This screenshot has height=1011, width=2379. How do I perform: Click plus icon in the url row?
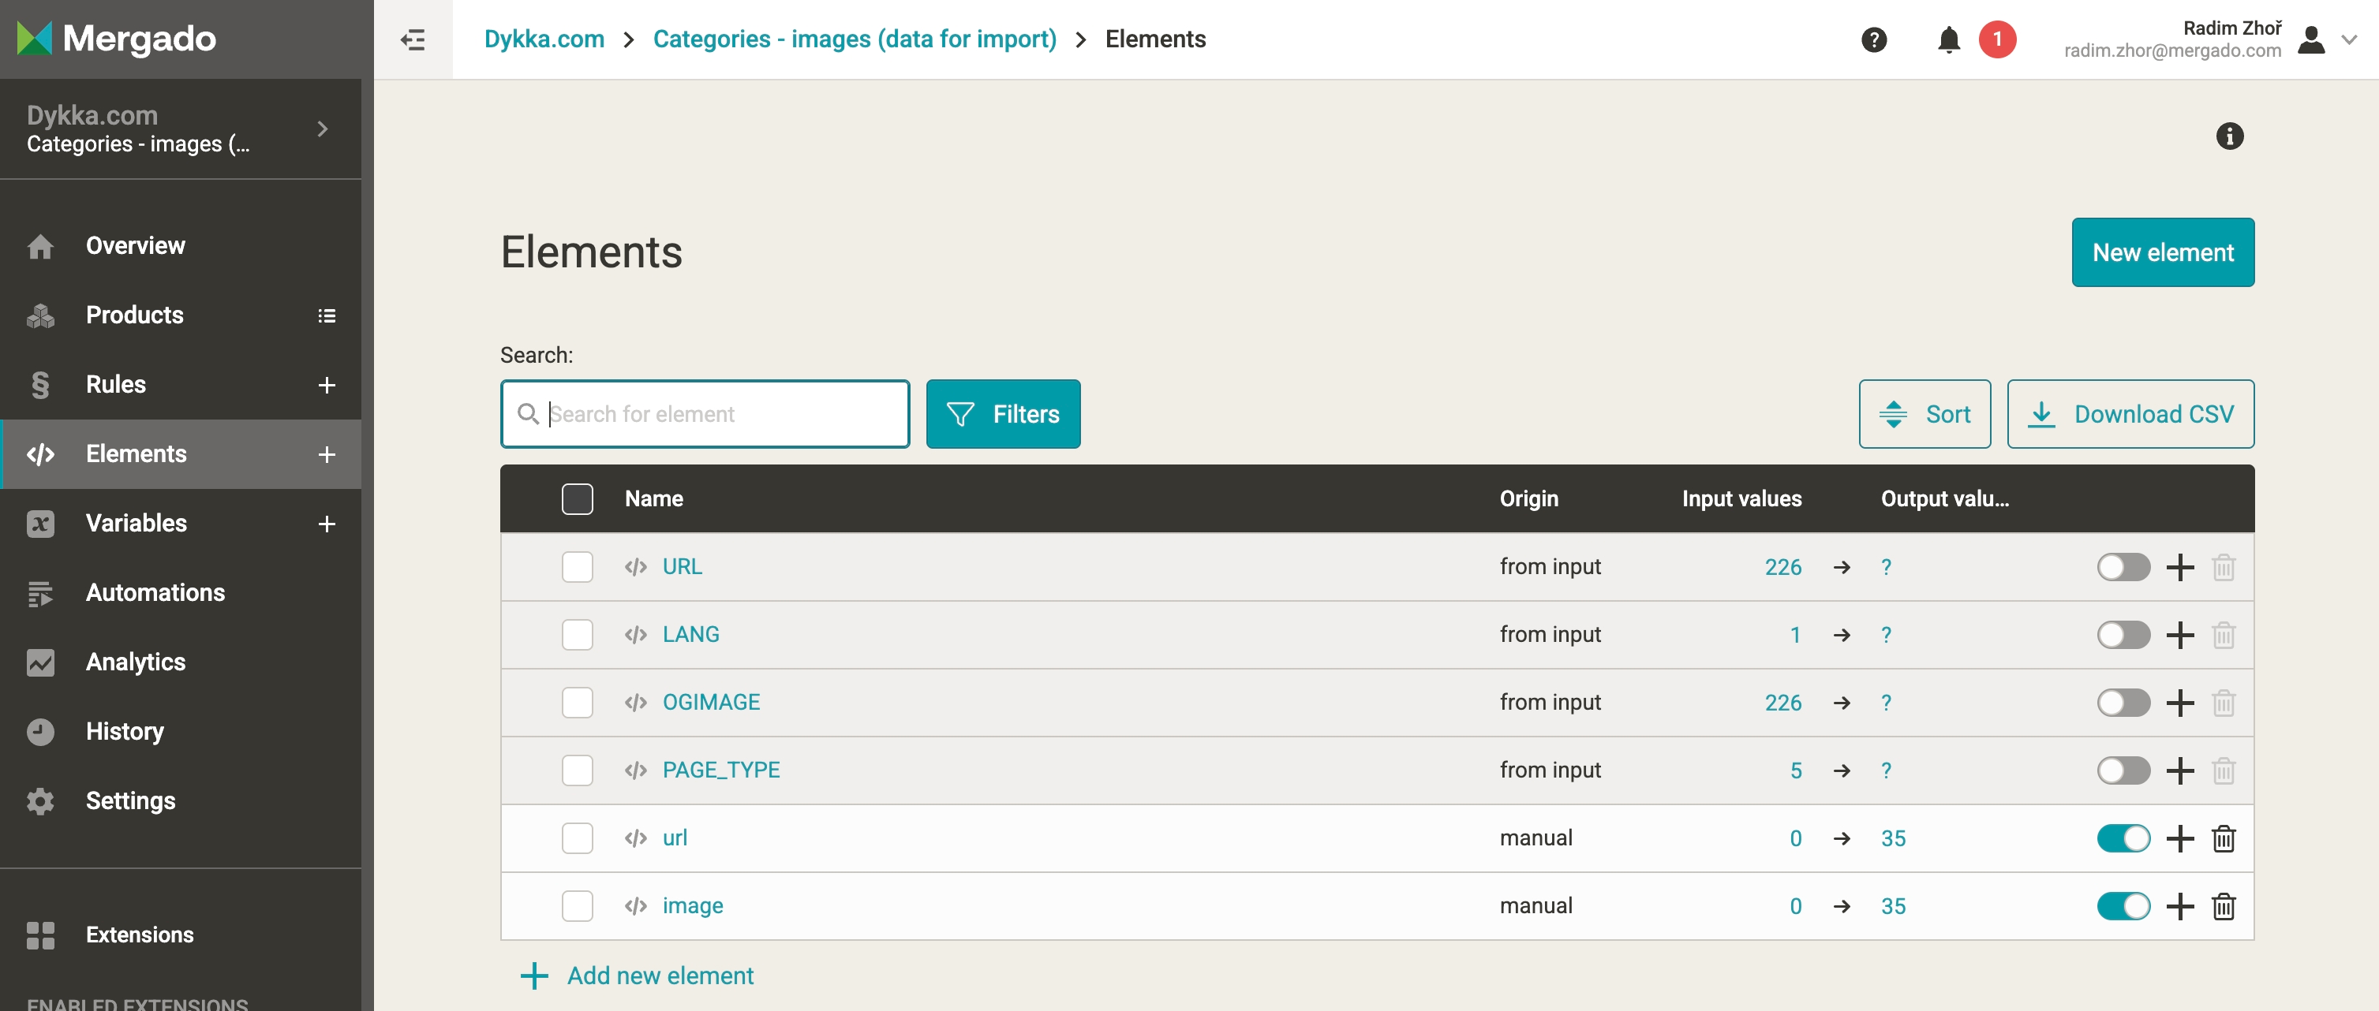[x=2179, y=838]
